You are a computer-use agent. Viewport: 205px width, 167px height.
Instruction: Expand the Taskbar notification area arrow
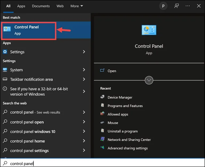pyautogui.click(x=84, y=79)
